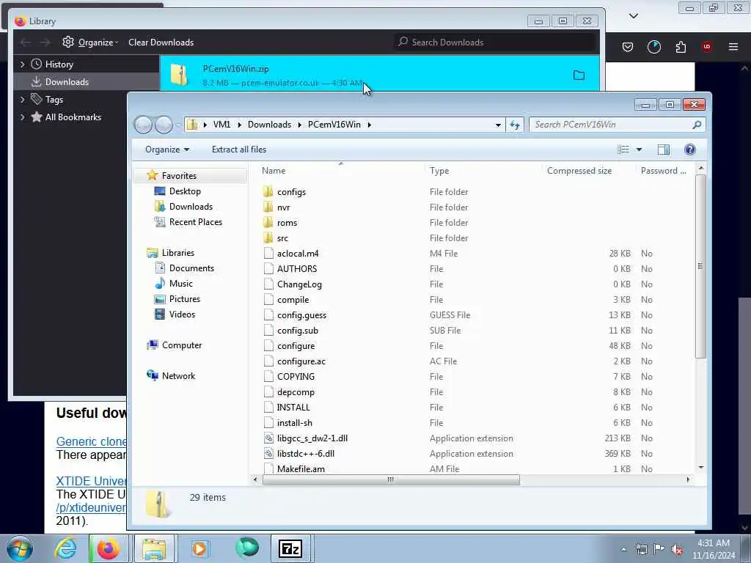
Task: Expand the Tags tree in Library
Action: point(22,100)
